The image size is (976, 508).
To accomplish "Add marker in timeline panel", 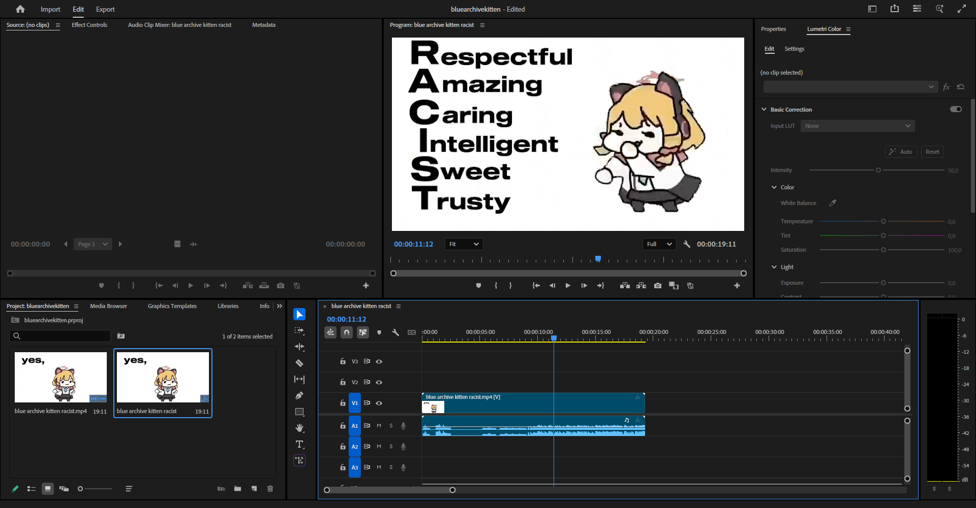I will [379, 332].
